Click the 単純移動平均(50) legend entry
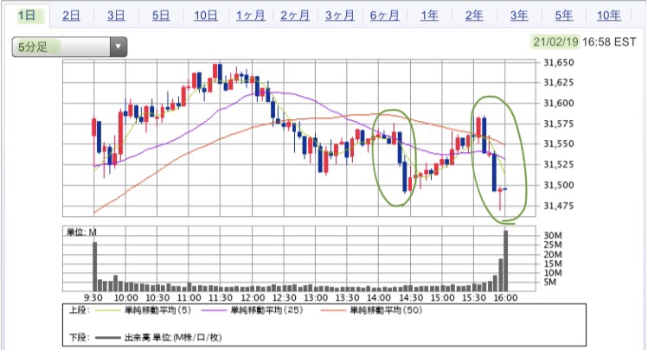648x350 pixels. coord(386,310)
